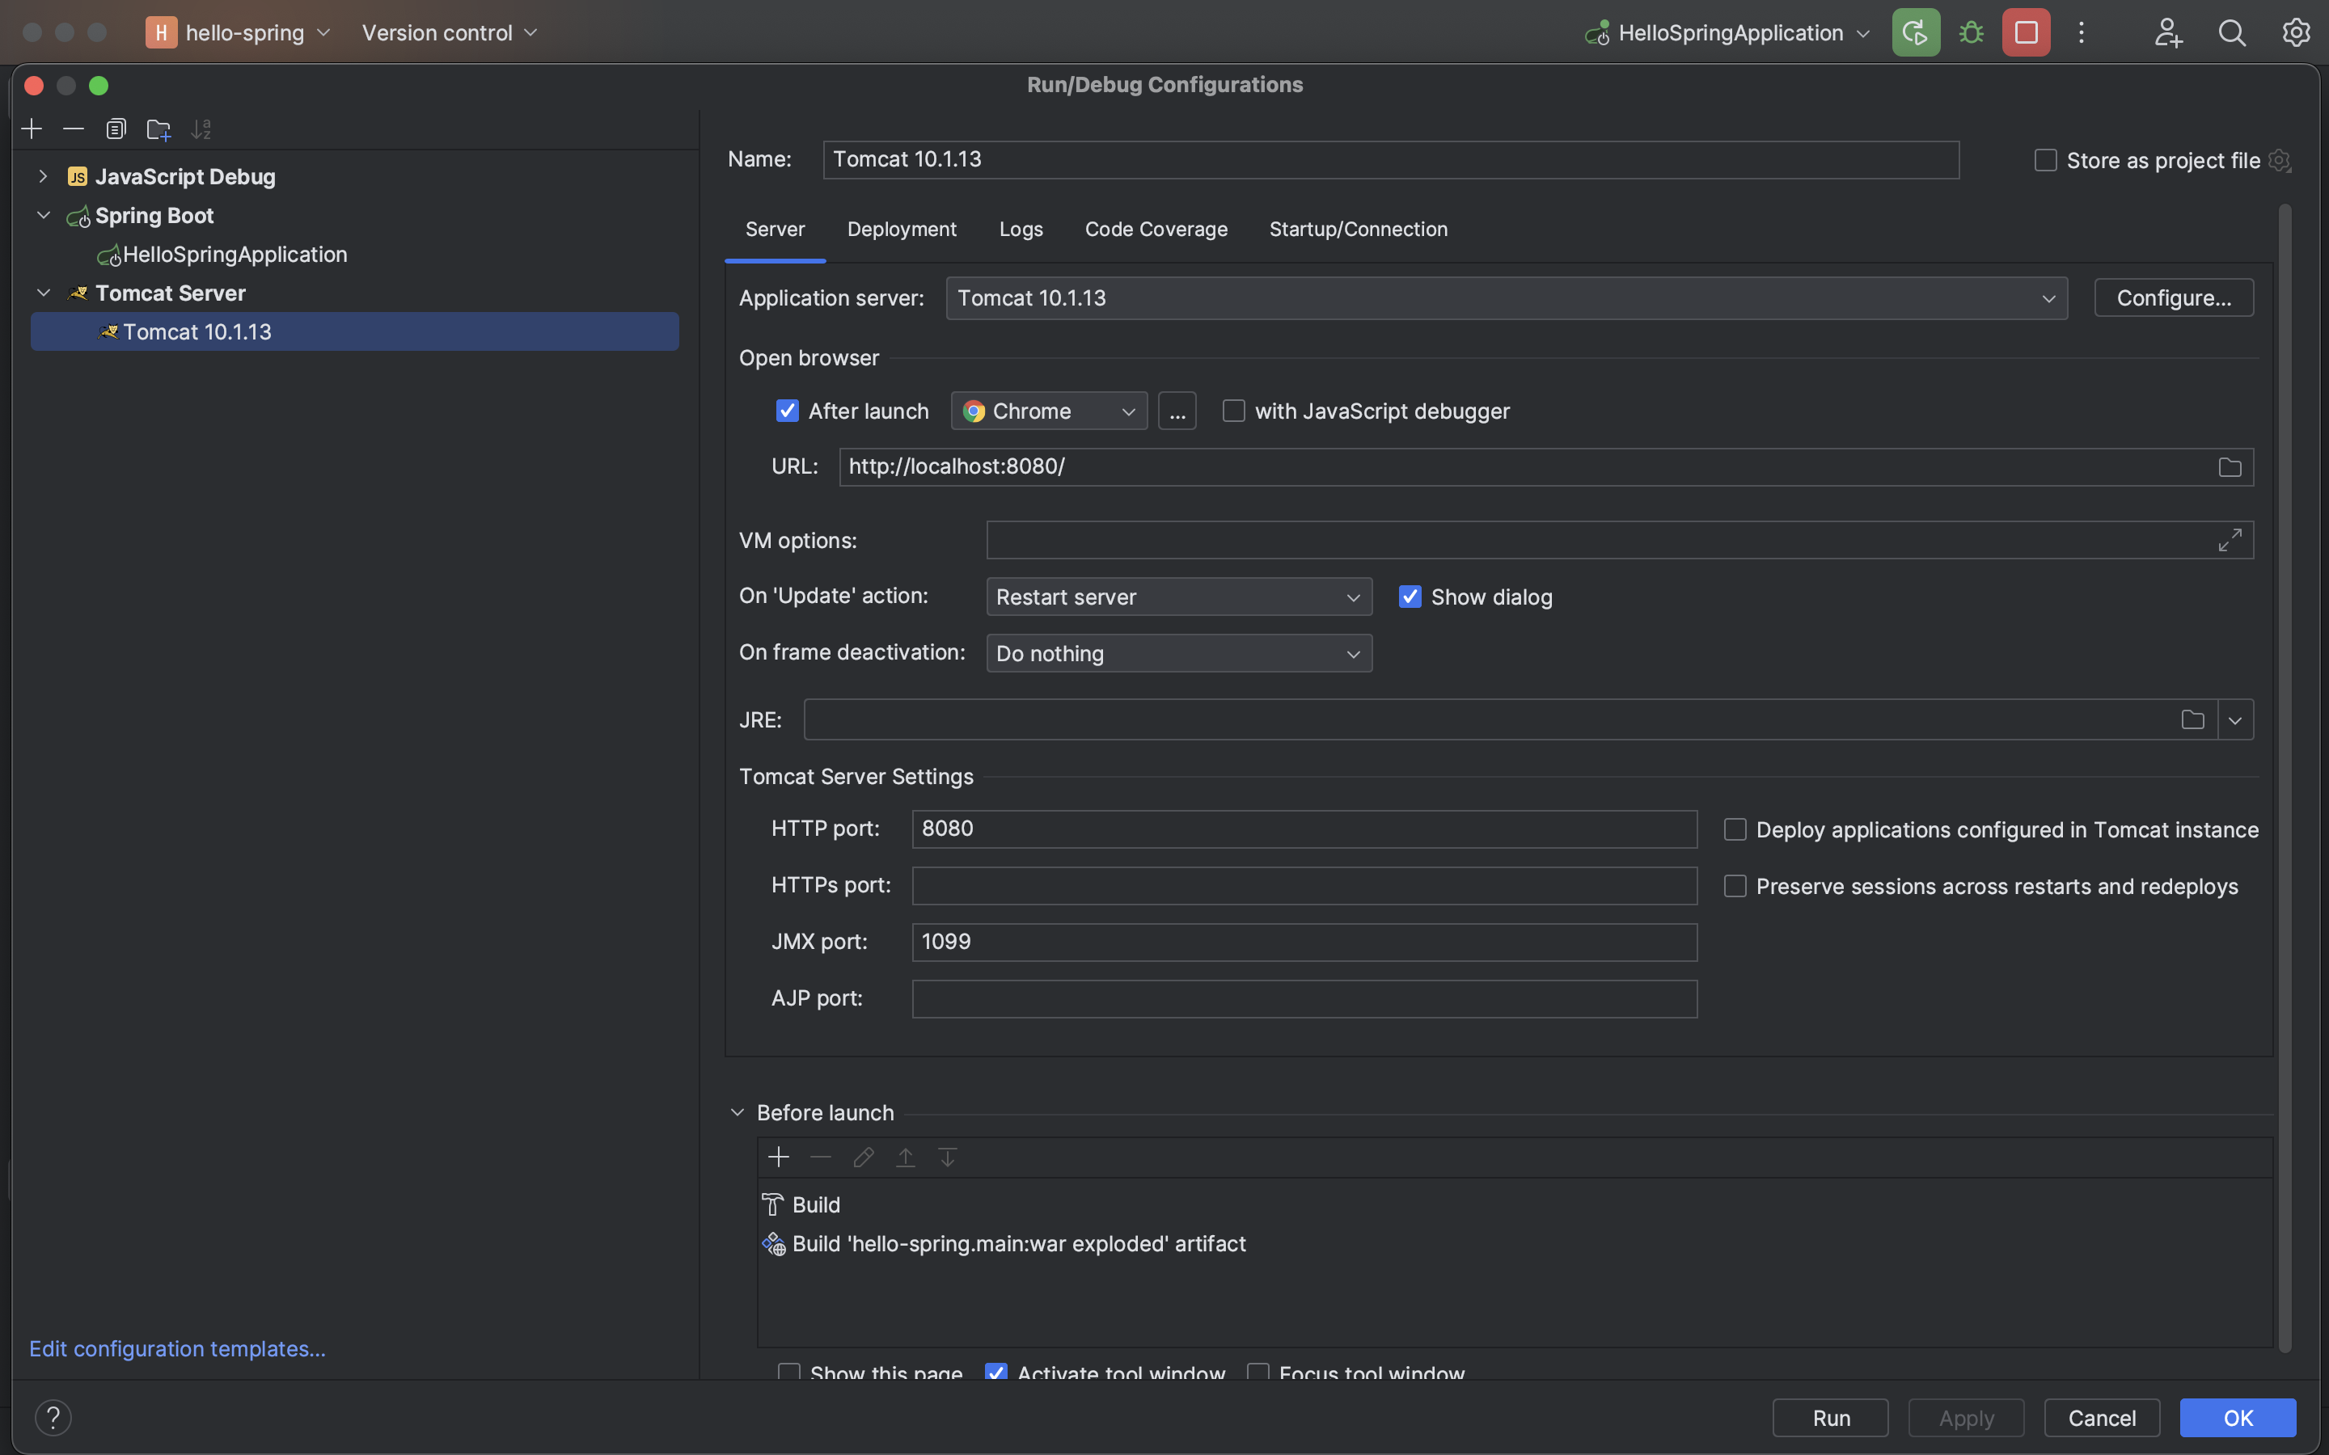Image resolution: width=2329 pixels, height=1455 pixels.
Task: Remove the Before launch task
Action: click(821, 1157)
